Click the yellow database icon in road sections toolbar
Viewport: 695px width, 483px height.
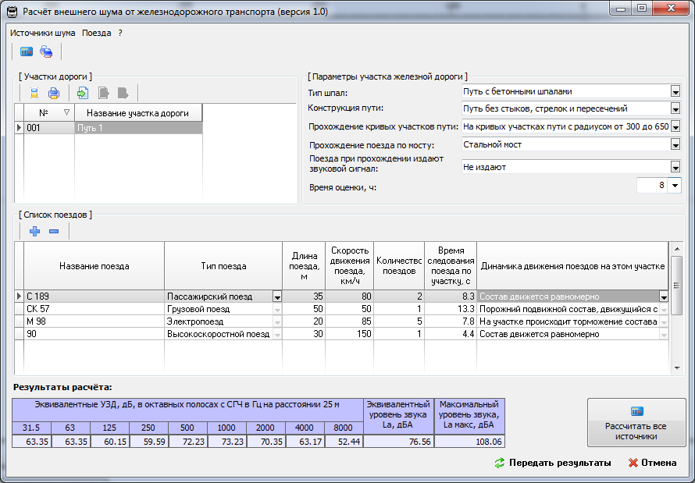[x=34, y=94]
